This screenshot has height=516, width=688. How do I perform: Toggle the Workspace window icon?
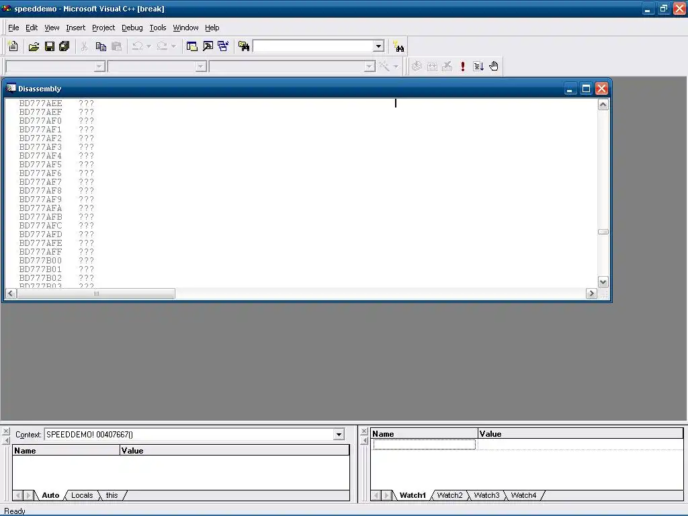click(191, 46)
